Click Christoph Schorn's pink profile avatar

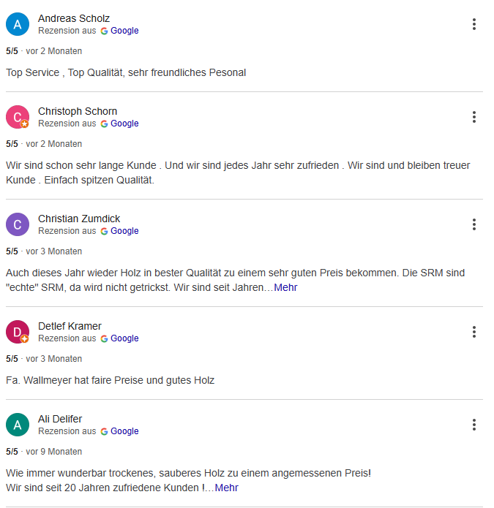tap(18, 117)
